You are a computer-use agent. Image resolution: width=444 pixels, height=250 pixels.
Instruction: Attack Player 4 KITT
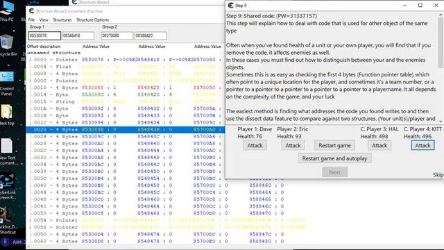422,145
